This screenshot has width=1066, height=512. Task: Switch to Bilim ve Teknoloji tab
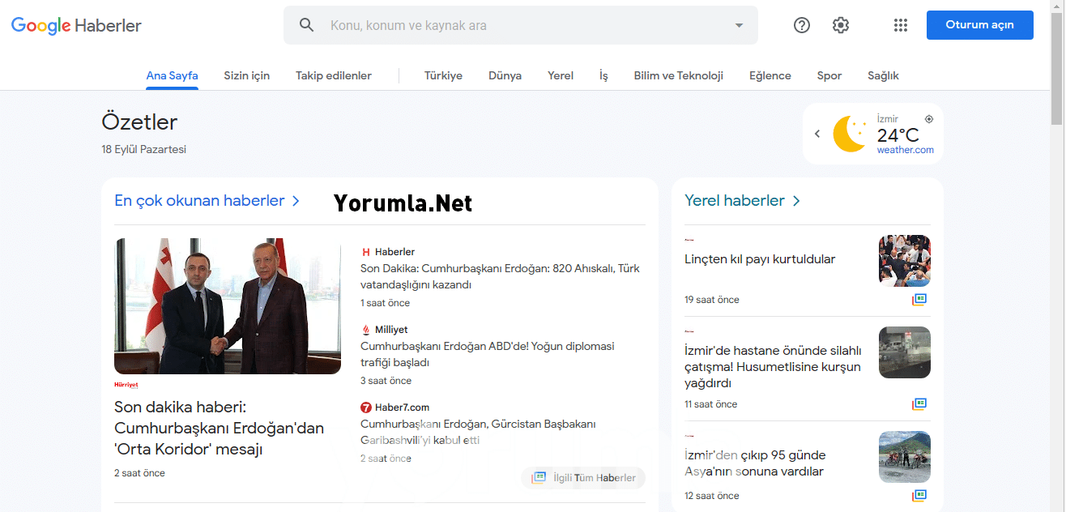(679, 75)
